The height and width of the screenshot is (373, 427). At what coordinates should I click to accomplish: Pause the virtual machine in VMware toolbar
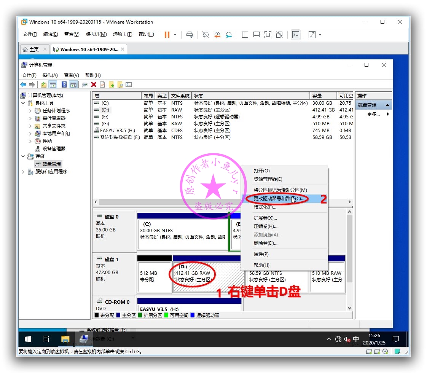(167, 35)
